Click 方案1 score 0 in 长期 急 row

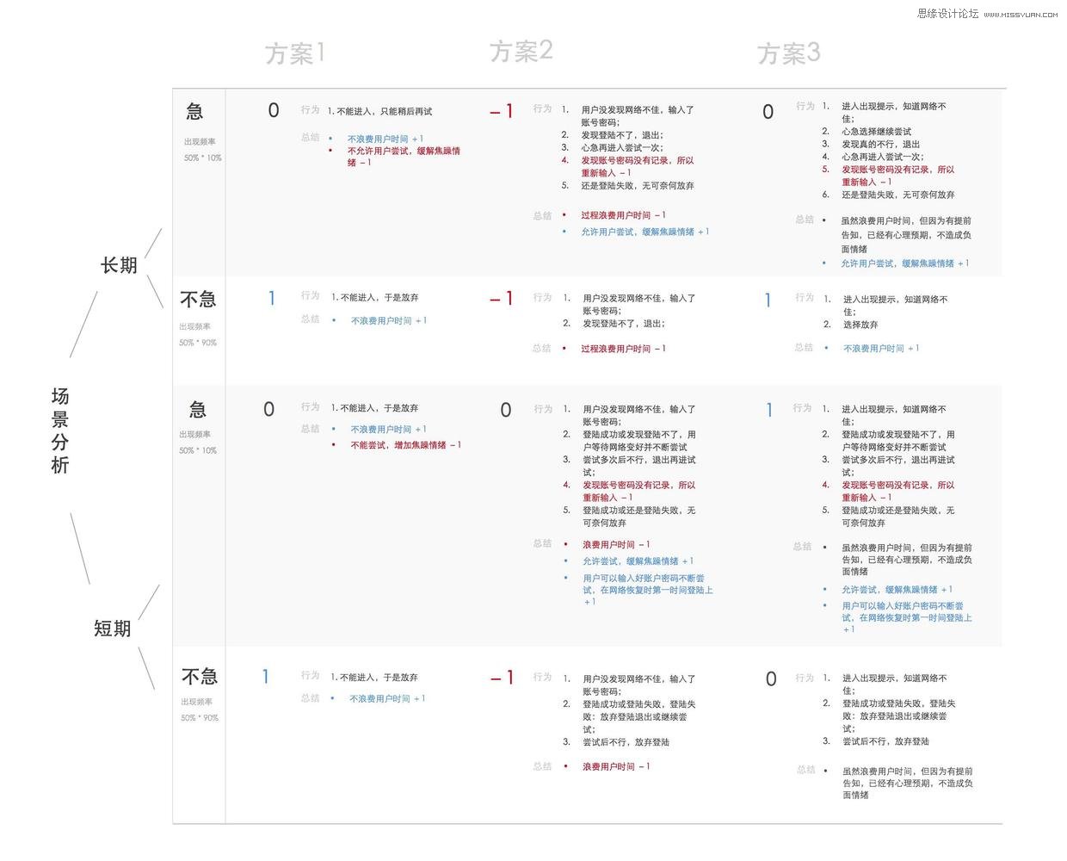click(274, 110)
